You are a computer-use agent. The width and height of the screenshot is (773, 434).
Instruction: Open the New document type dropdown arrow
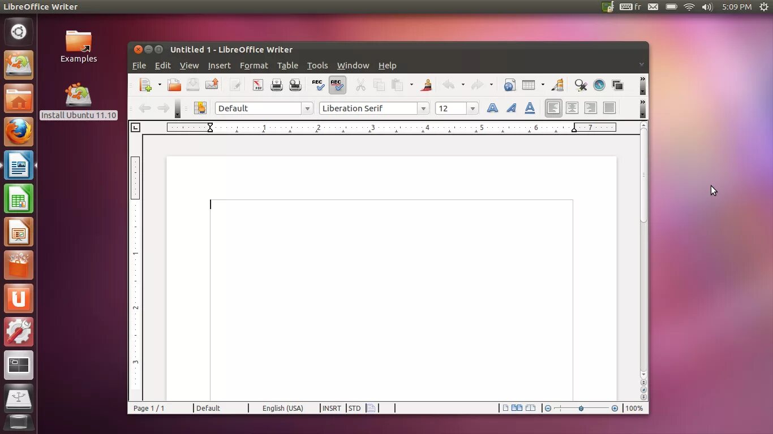(x=160, y=85)
